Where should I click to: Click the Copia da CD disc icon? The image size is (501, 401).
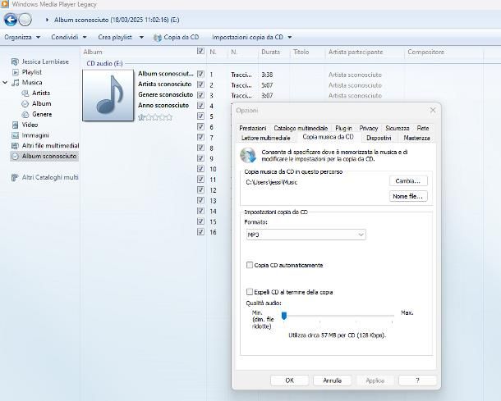(x=157, y=38)
